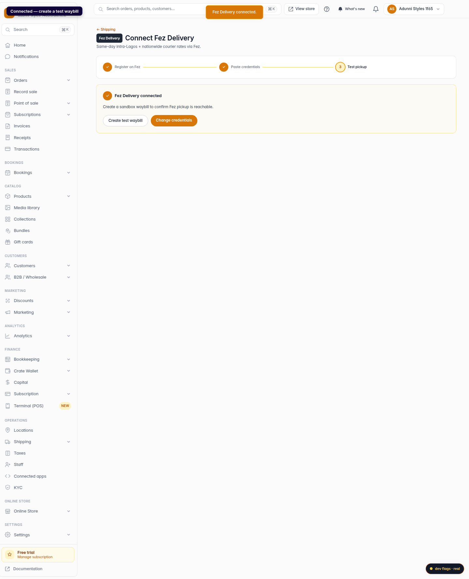This screenshot has height=579, width=469.
Task: Expand the Marketing chevron
Action: (x=69, y=312)
